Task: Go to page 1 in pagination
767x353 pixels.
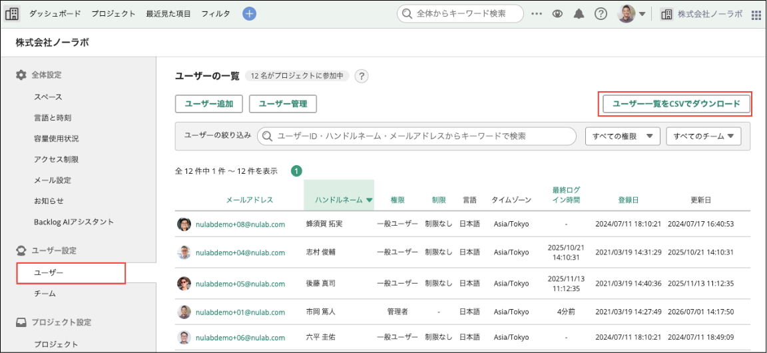Action: coord(296,171)
